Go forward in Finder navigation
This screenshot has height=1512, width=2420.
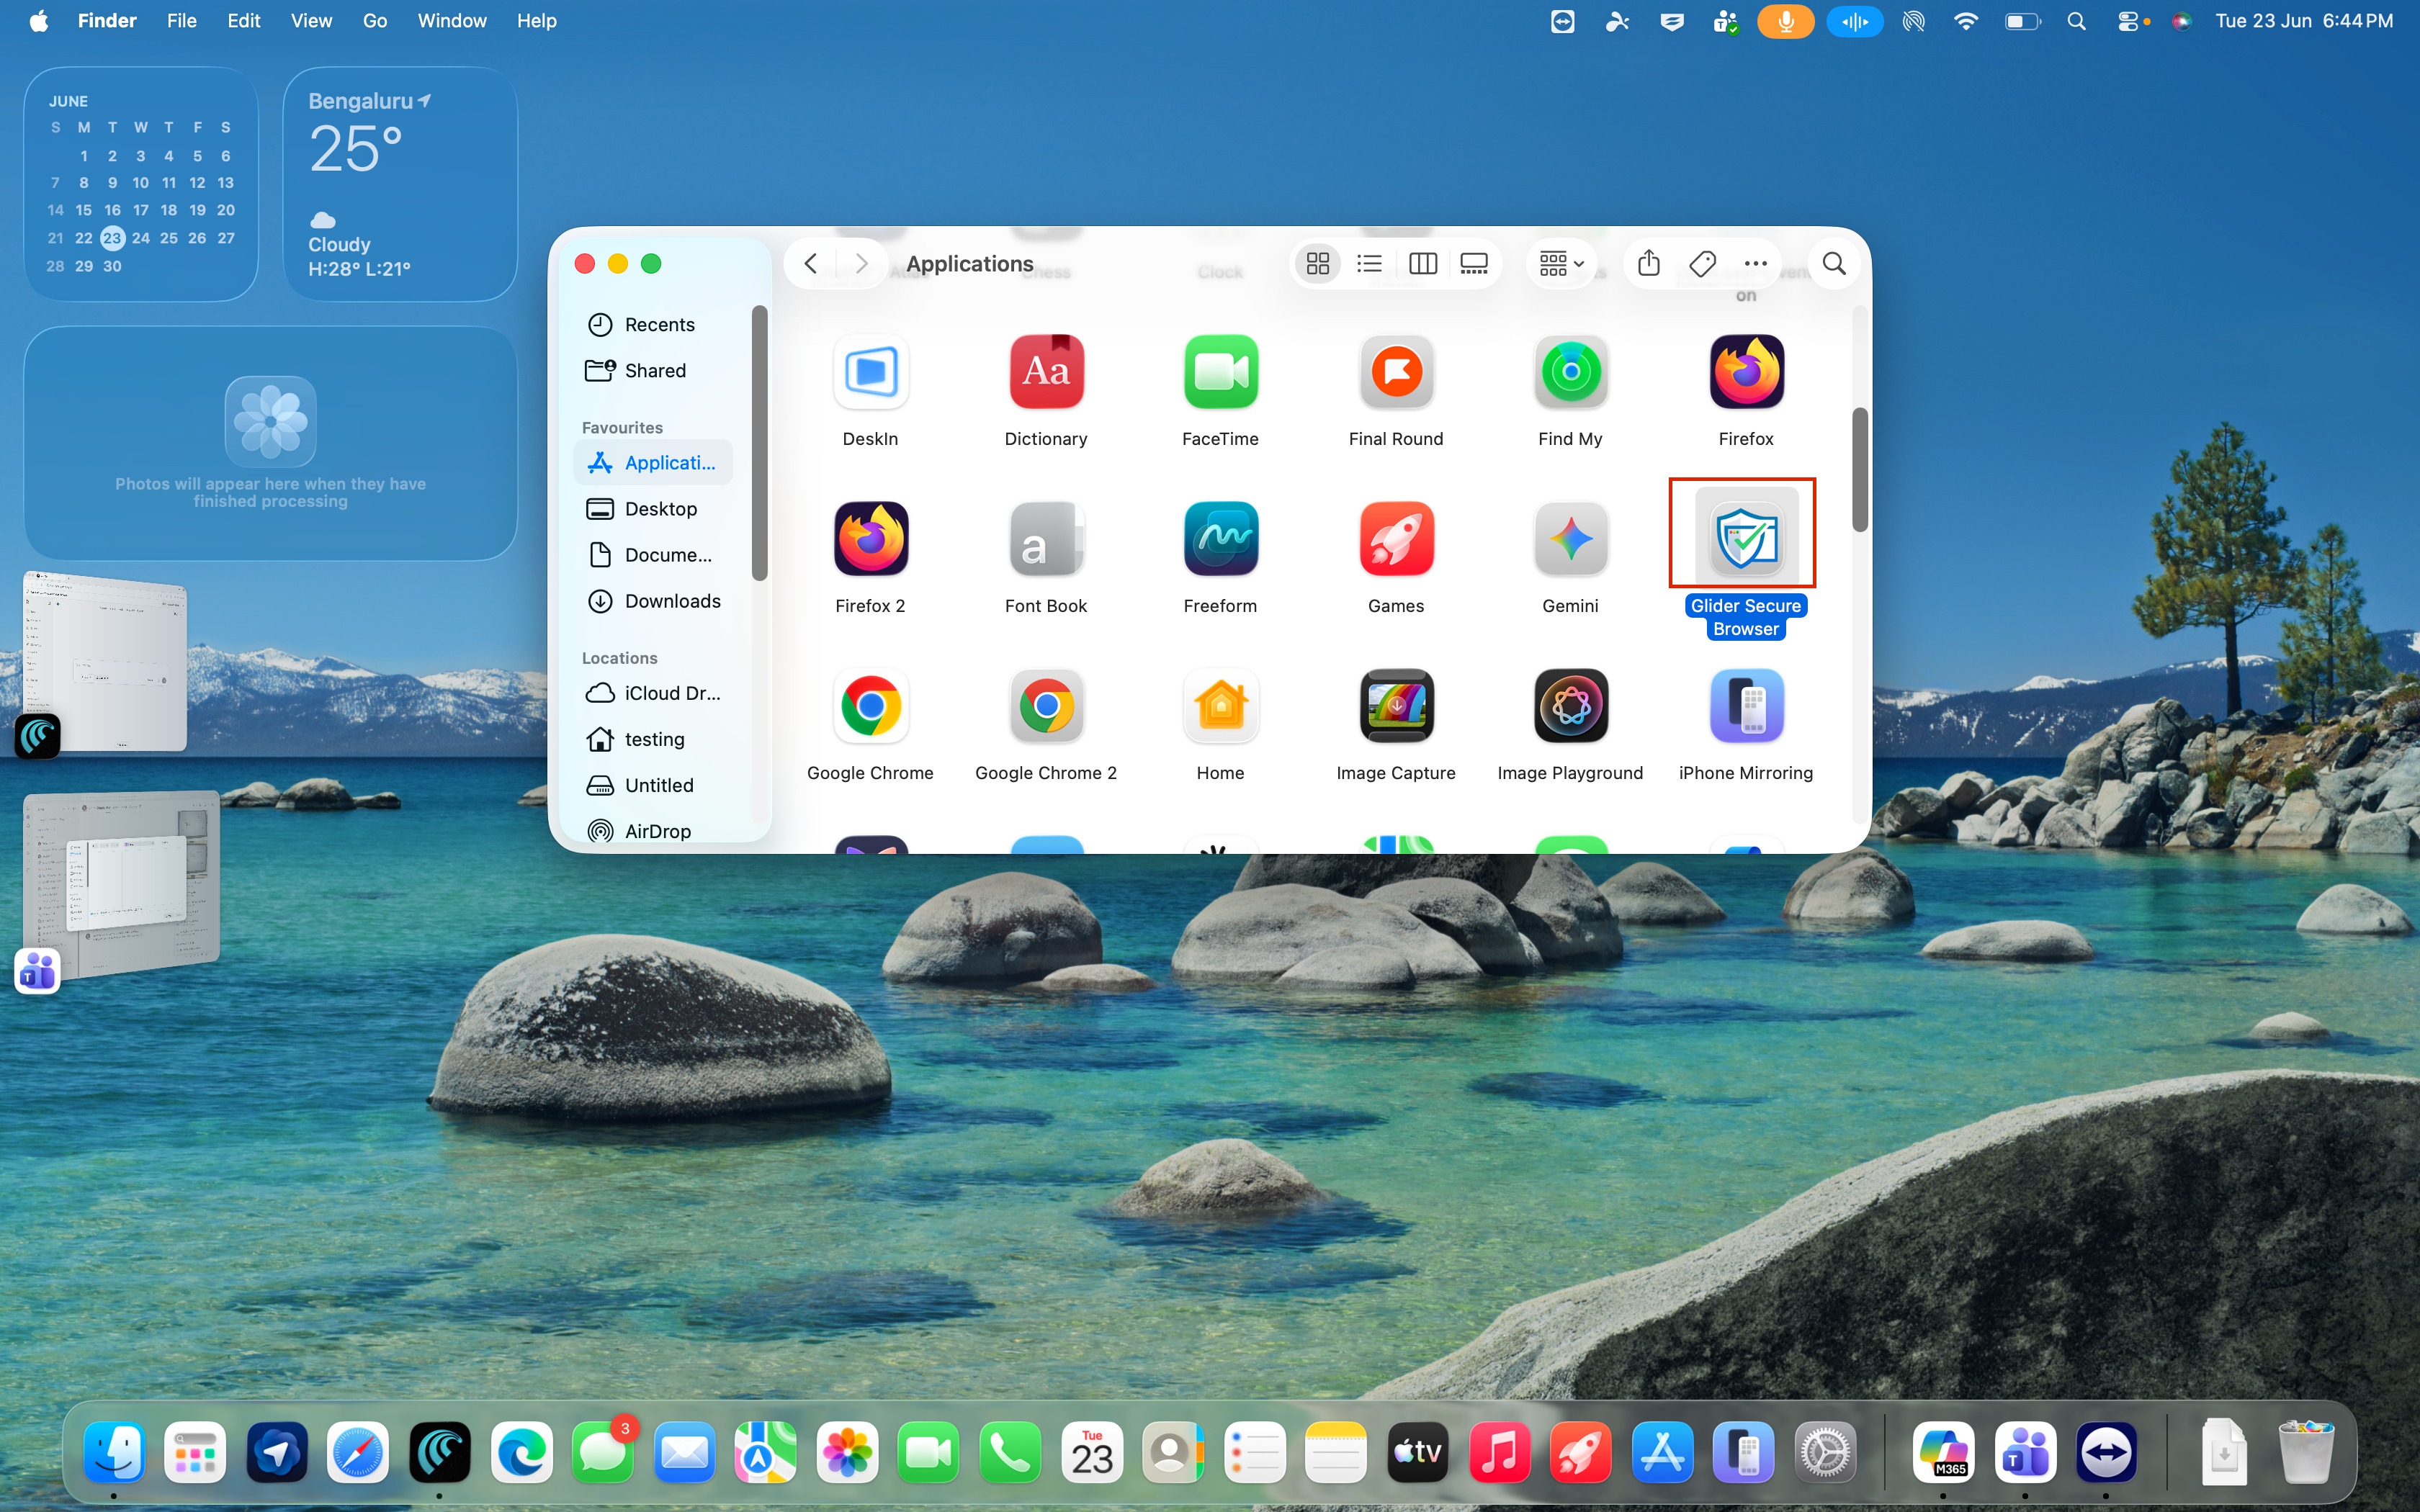[x=861, y=264]
